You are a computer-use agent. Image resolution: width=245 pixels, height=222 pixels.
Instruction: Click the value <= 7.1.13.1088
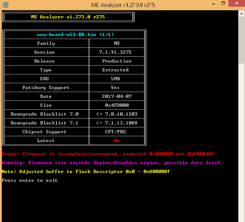(x=117, y=123)
